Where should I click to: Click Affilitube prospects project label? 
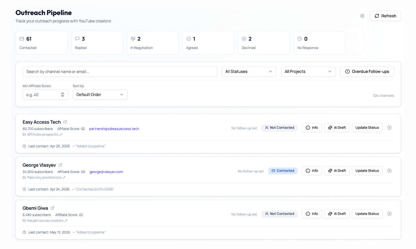pyautogui.click(x=43, y=135)
